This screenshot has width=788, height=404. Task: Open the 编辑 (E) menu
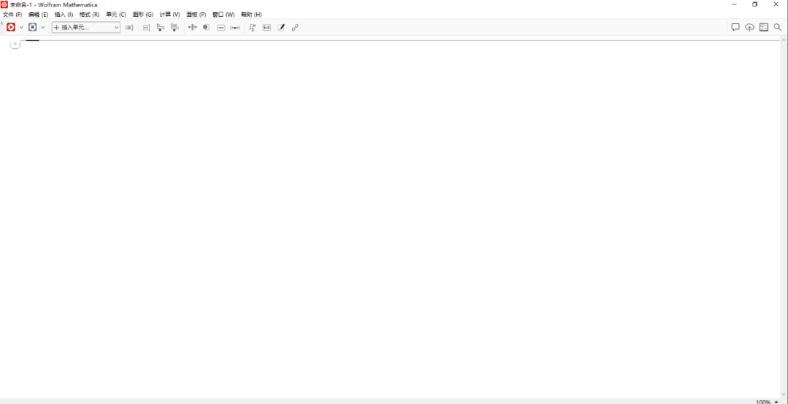(38, 15)
